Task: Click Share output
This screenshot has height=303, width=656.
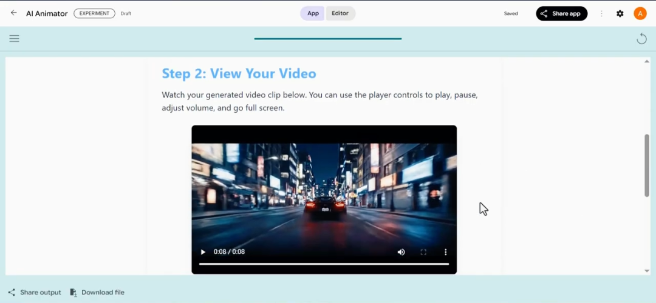Action: (35, 293)
